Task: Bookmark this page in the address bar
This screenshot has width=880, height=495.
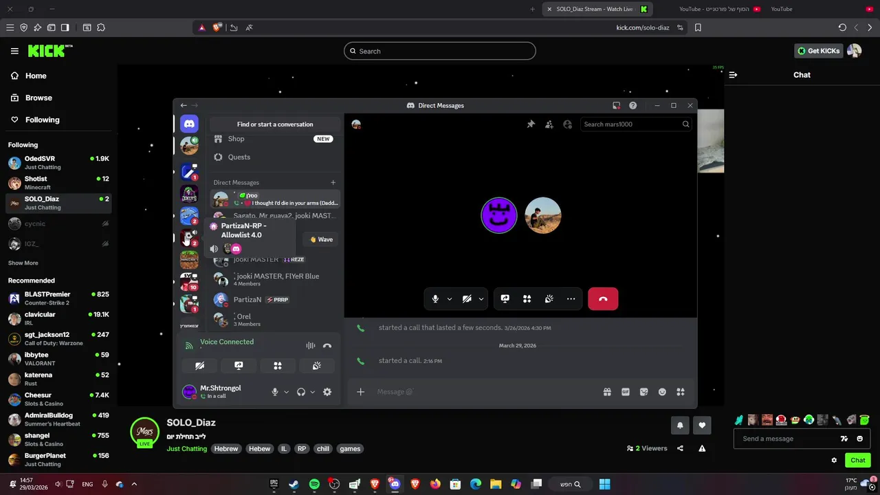Action: (698, 27)
